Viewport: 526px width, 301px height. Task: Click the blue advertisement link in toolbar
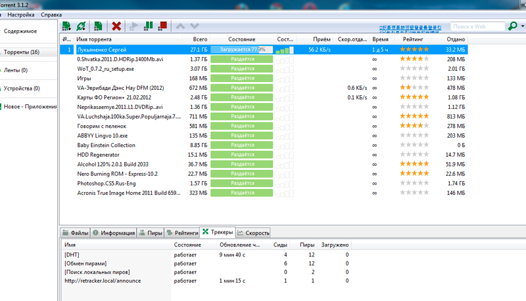pyautogui.click(x=410, y=29)
